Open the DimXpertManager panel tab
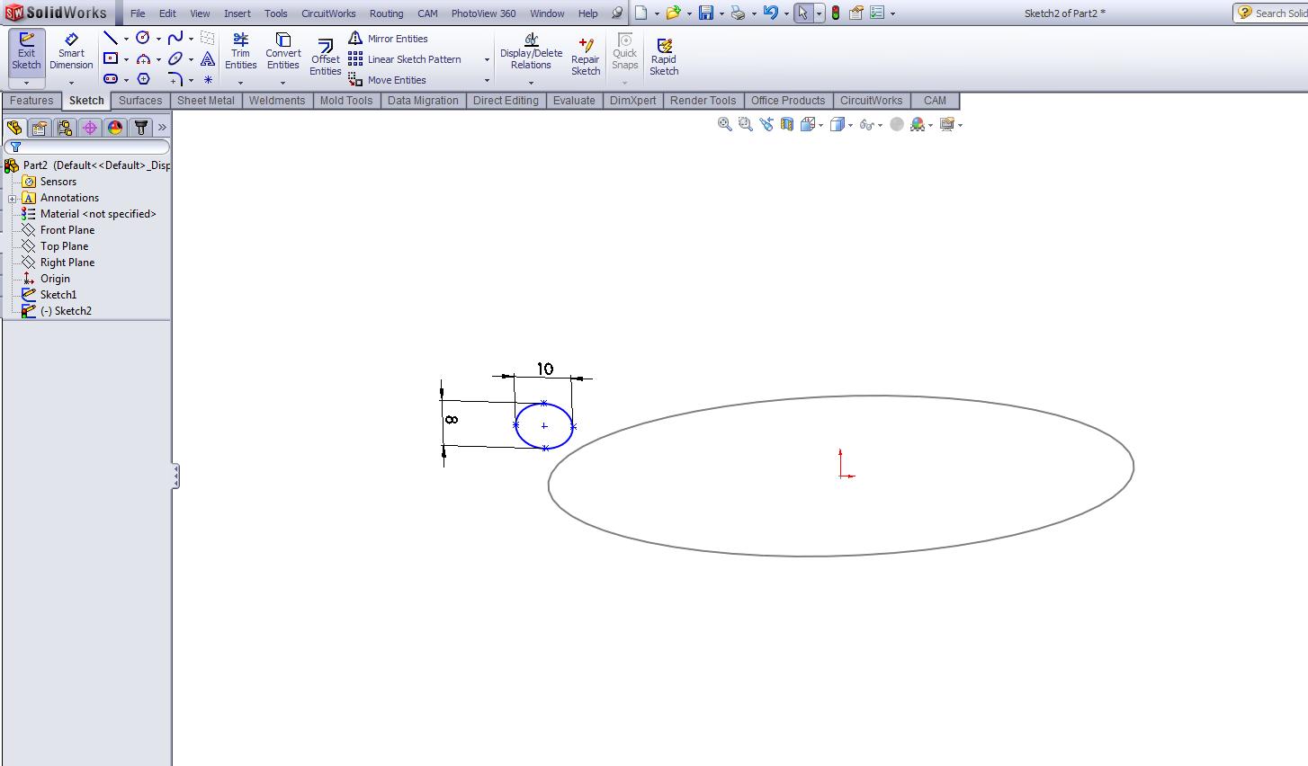The width and height of the screenshot is (1308, 766). [90, 128]
